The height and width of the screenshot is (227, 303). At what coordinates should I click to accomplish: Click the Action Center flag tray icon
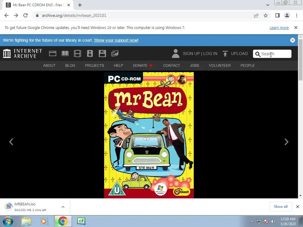(x=266, y=221)
